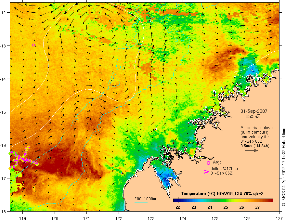Click the latitude axis label -12
Screen dimensions: 286x221
coord(4,13)
